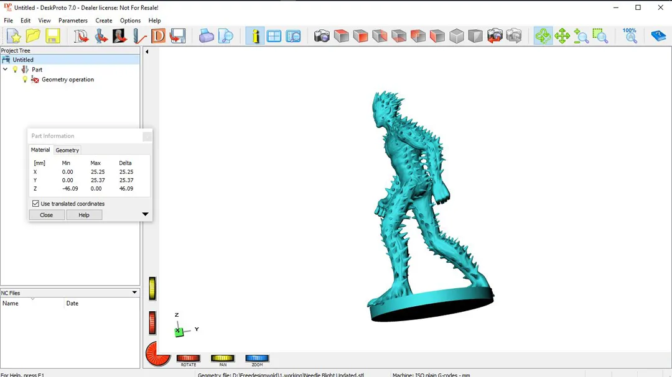Select the cube view with red back face

(x=418, y=37)
